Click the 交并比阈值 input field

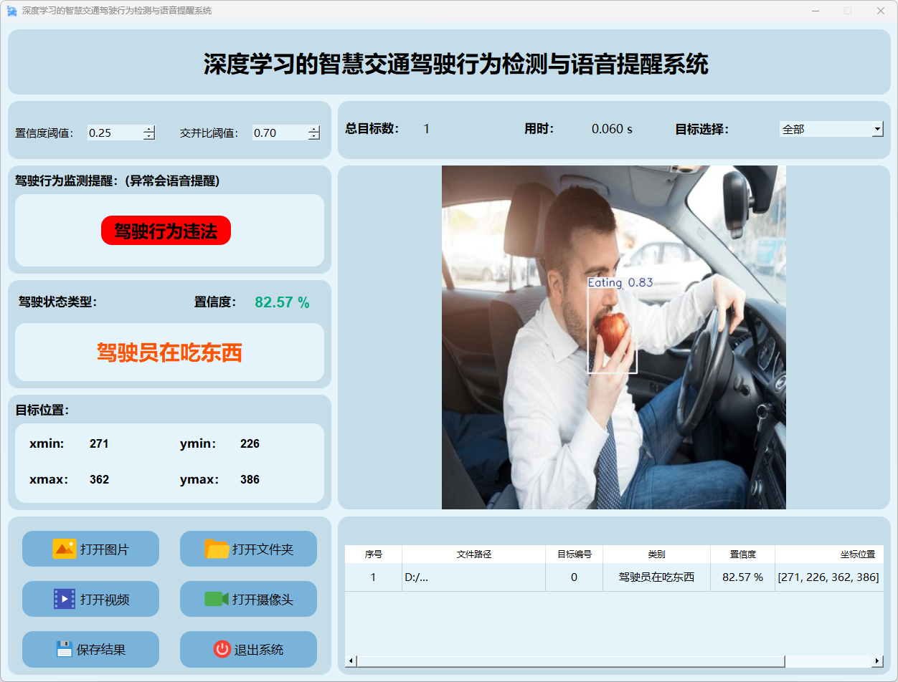(x=280, y=133)
